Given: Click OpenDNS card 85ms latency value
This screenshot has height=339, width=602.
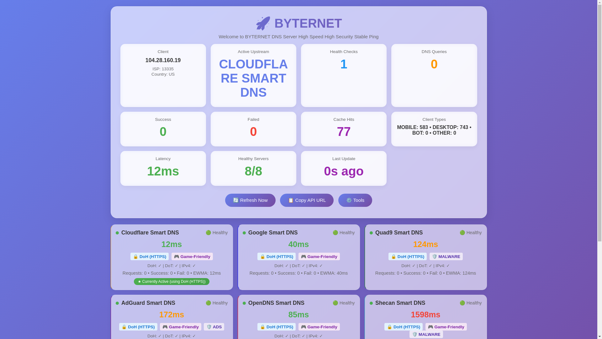Looking at the screenshot, I should point(298,315).
